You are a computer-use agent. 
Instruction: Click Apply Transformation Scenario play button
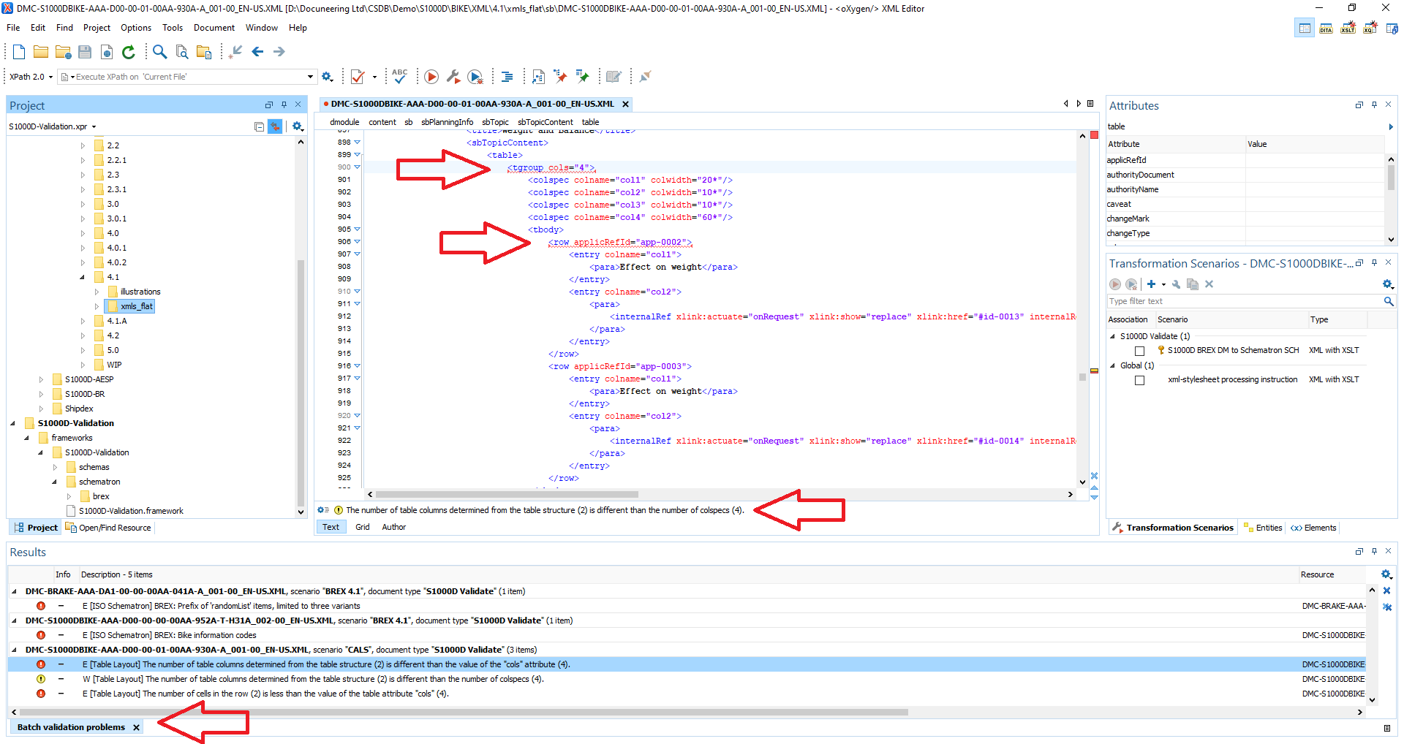coord(431,77)
